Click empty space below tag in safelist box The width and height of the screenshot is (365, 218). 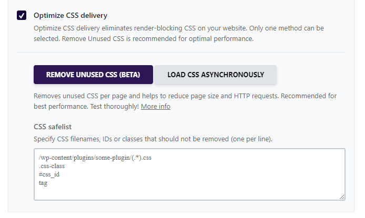[189, 193]
